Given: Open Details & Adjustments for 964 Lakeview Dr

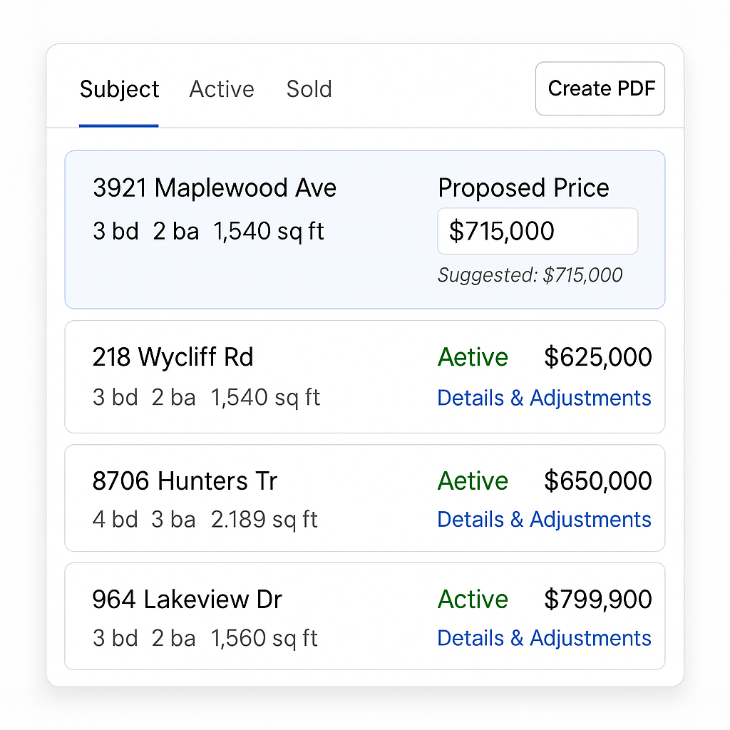Looking at the screenshot, I should click(x=544, y=638).
